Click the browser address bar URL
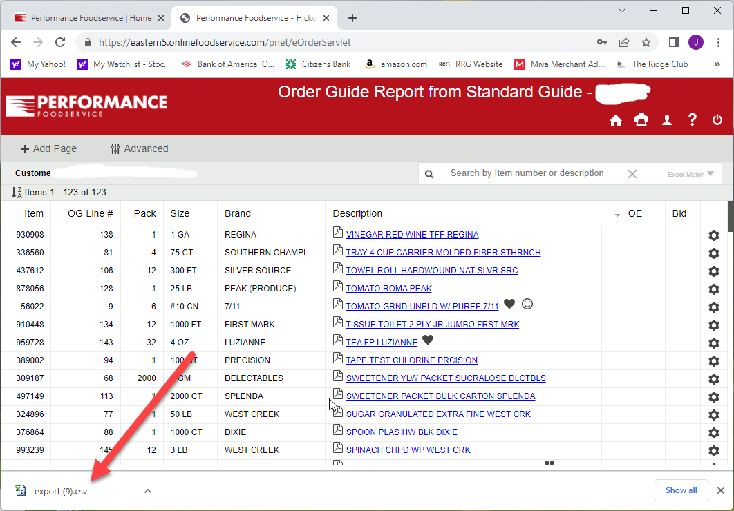 225,43
